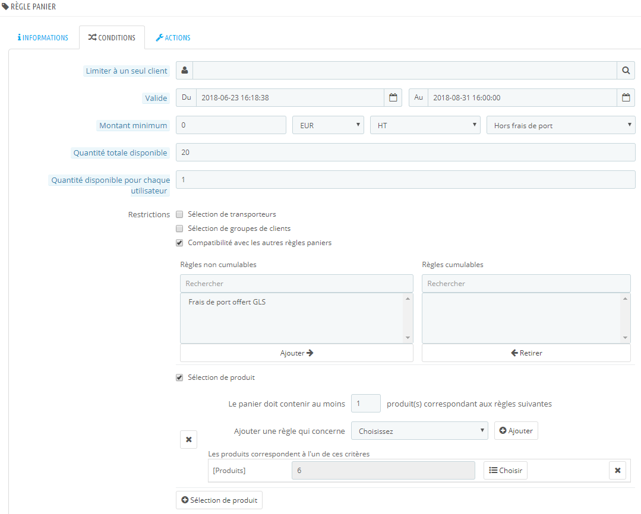This screenshot has height=514, width=641.
Task: Uncheck Compatibilité avec les autres règles paniers
Action: [179, 243]
